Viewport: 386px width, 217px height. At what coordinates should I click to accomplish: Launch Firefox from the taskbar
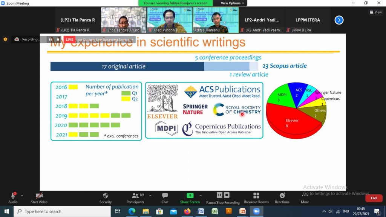click(x=187, y=211)
